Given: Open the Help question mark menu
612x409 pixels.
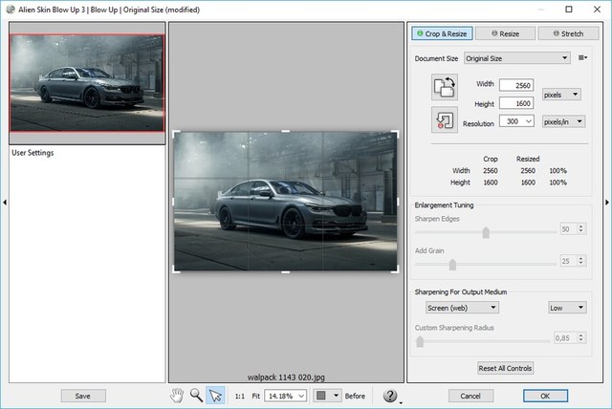Looking at the screenshot, I should click(390, 396).
